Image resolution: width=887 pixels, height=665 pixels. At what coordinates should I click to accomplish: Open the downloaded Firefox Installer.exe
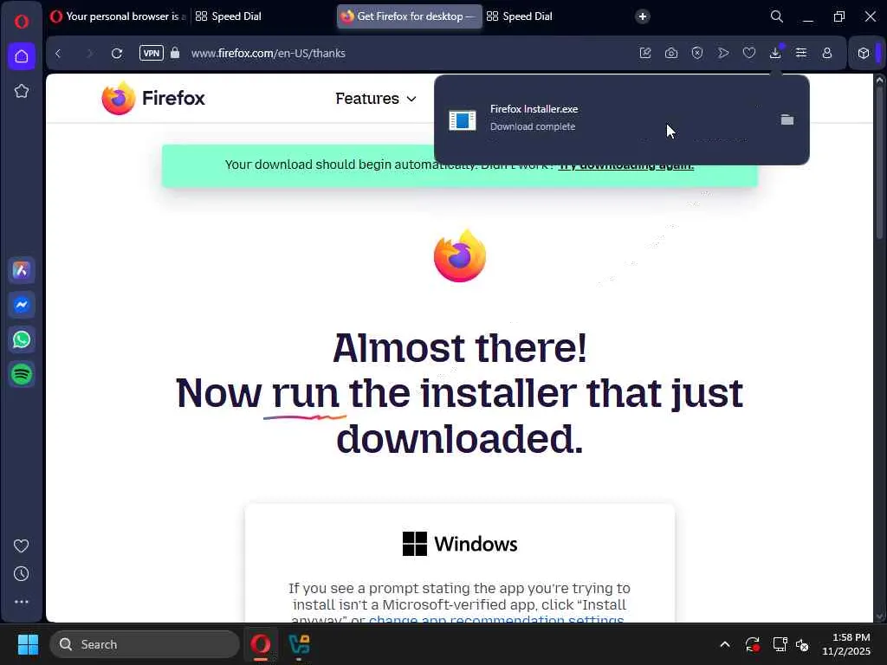pyautogui.click(x=534, y=108)
